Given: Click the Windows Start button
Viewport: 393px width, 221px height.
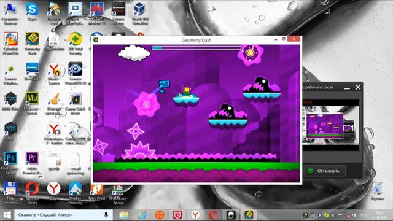Looking at the screenshot, I should (7, 215).
